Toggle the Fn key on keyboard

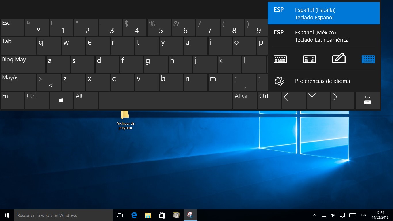click(12, 100)
